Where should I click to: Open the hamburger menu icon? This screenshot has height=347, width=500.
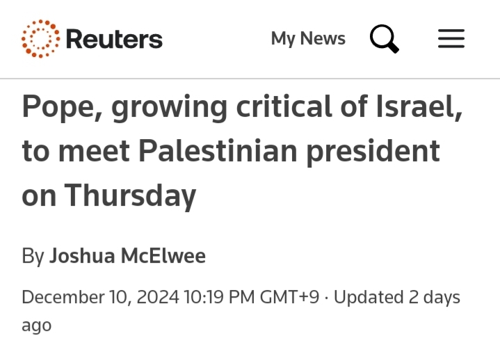(x=451, y=38)
